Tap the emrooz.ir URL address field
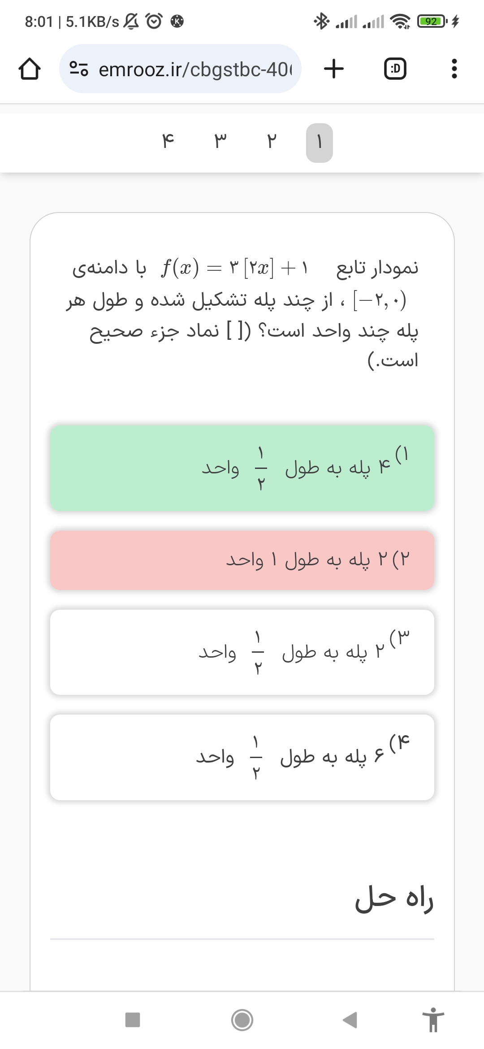This screenshot has width=484, height=1049. pyautogui.click(x=195, y=69)
